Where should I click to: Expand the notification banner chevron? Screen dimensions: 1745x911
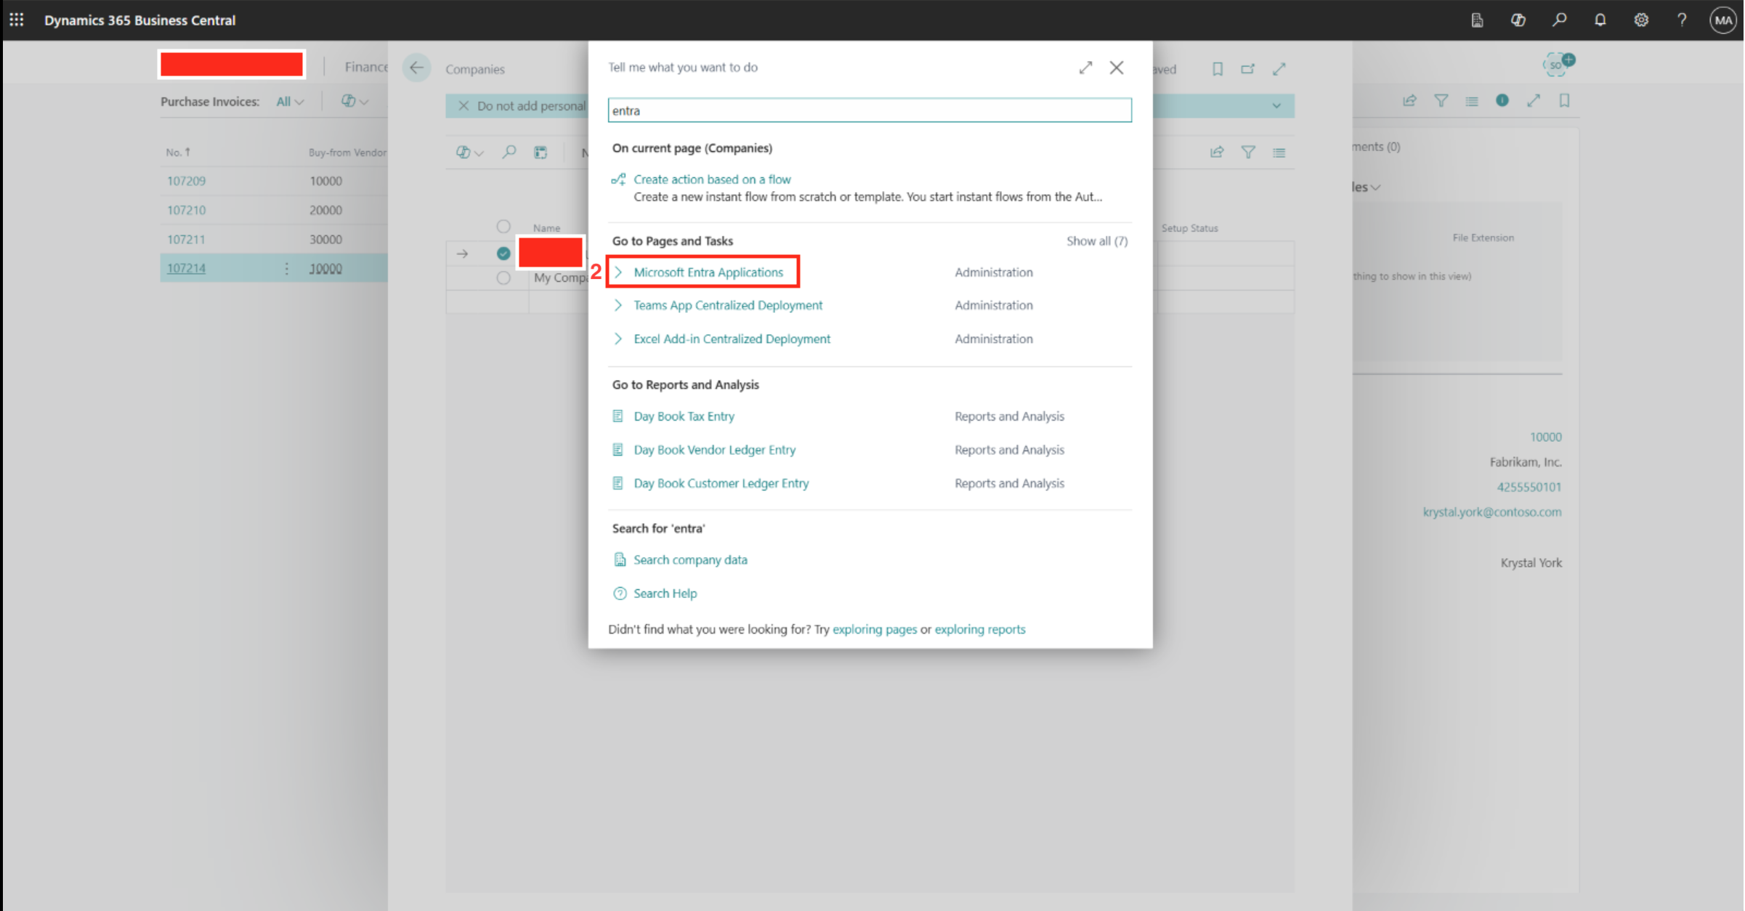coord(1276,106)
